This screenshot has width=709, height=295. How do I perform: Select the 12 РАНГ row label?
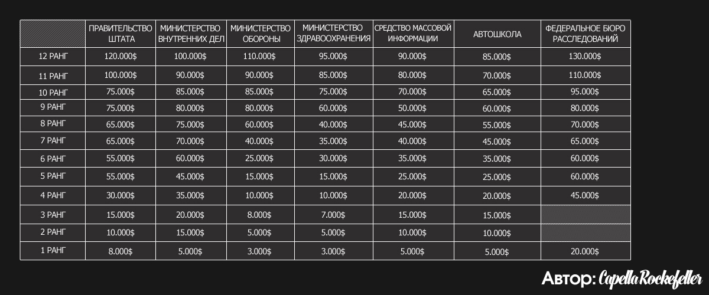click(53, 57)
